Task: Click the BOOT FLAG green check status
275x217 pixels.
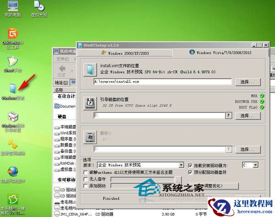Action: (x=262, y=108)
